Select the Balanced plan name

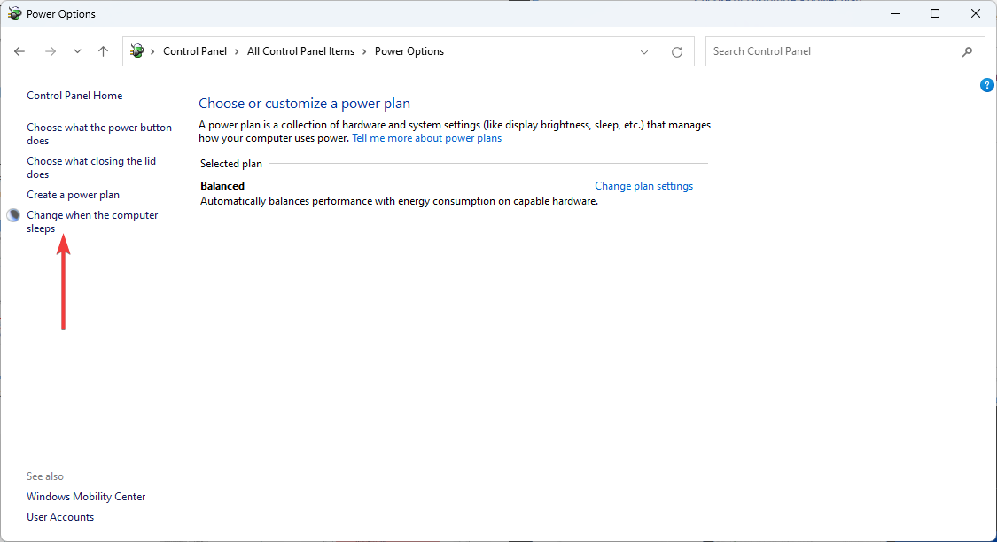point(222,186)
